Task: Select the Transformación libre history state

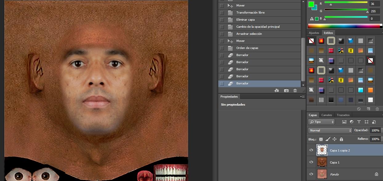Action: coord(250,13)
